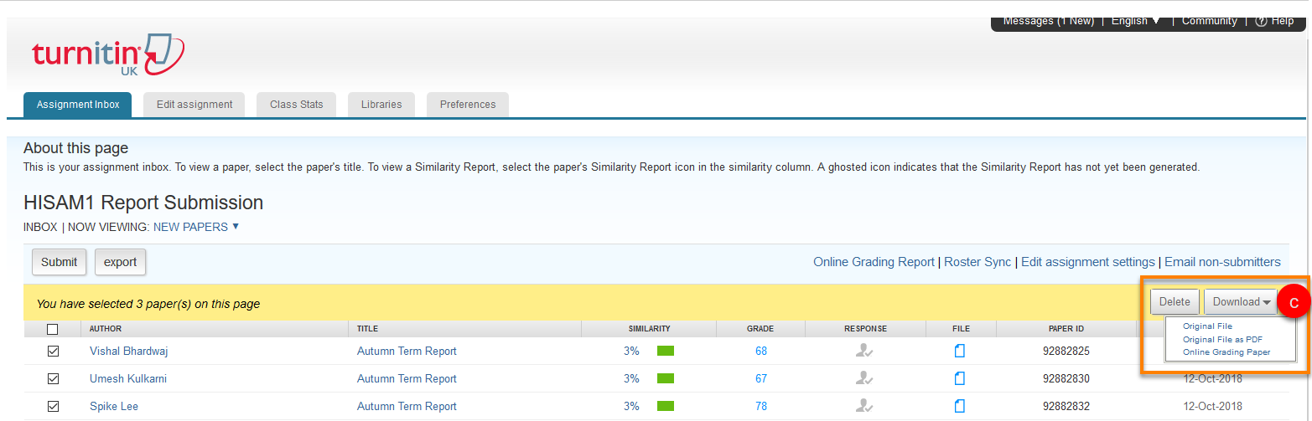Viewport: 1312px width, 421px height.
Task: Open the Online Grading Report link
Action: pos(874,262)
